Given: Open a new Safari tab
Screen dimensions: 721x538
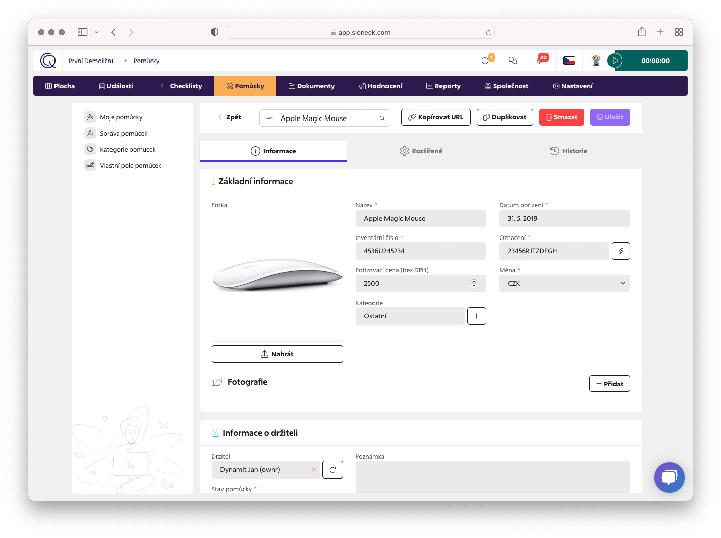Looking at the screenshot, I should point(660,32).
